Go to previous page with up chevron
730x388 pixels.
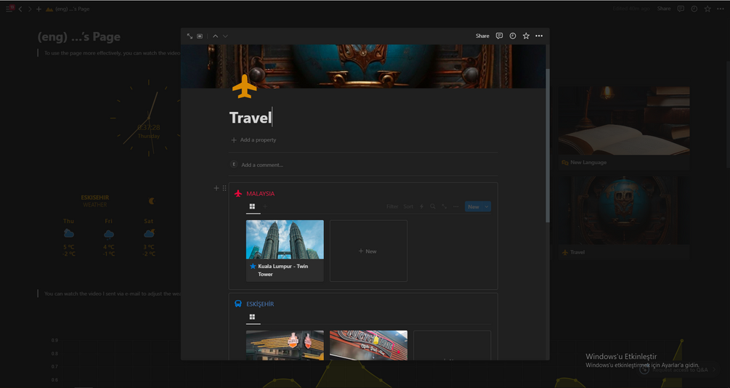215,36
